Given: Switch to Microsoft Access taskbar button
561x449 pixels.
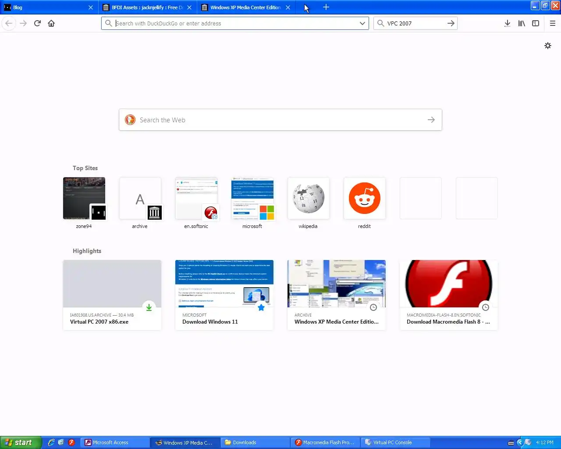Looking at the screenshot, I should coord(115,442).
